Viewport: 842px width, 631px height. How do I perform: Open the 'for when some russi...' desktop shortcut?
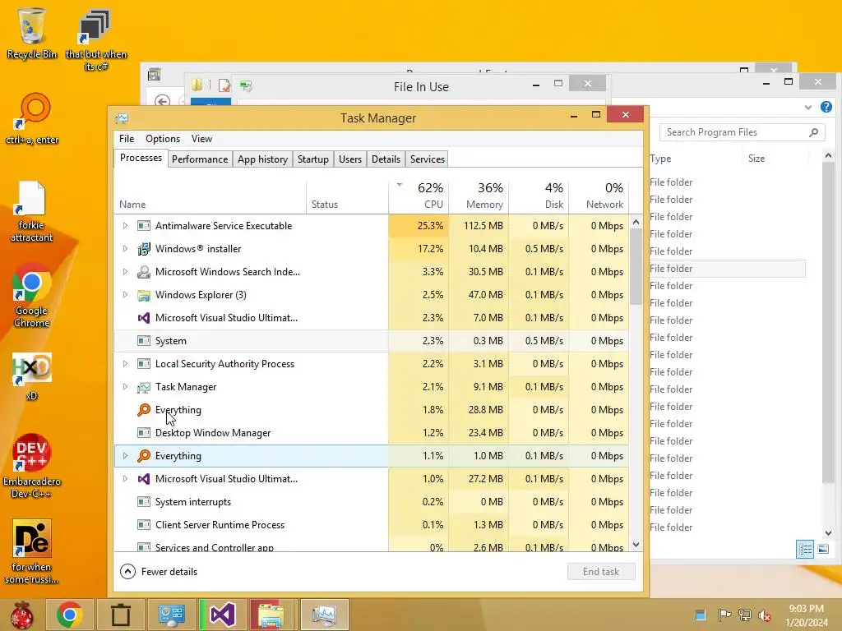32,551
